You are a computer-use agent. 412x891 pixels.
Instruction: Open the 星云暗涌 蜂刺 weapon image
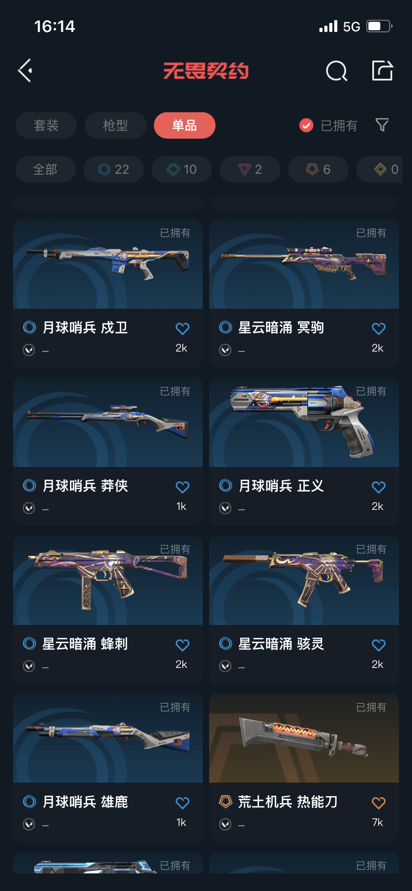[108, 580]
